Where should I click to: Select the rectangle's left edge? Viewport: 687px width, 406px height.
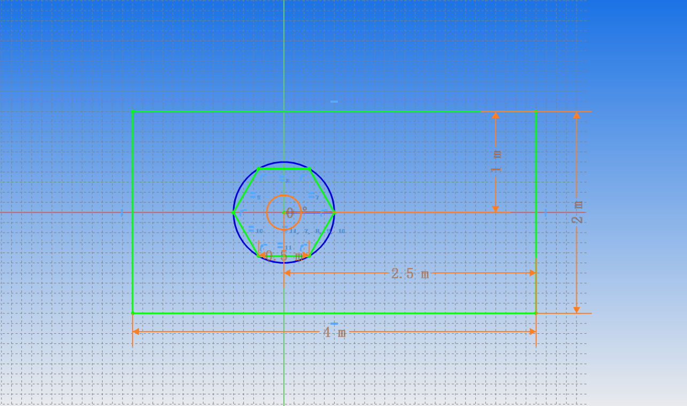click(x=133, y=212)
